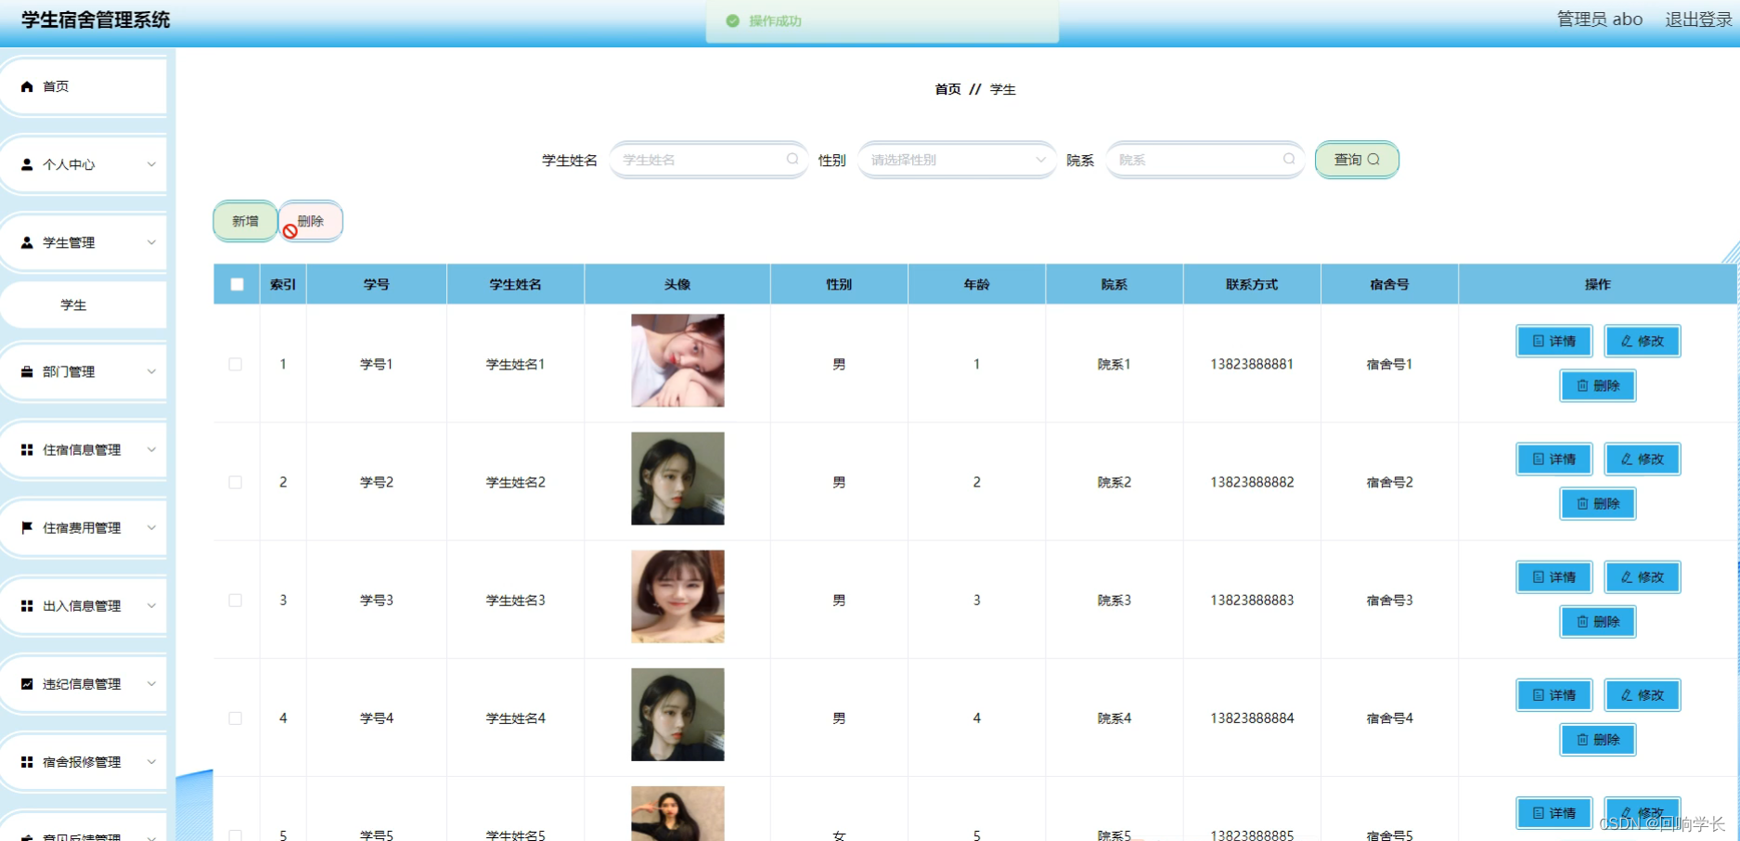Open the 请选择性别 dropdown
This screenshot has height=841, width=1740.
[956, 159]
